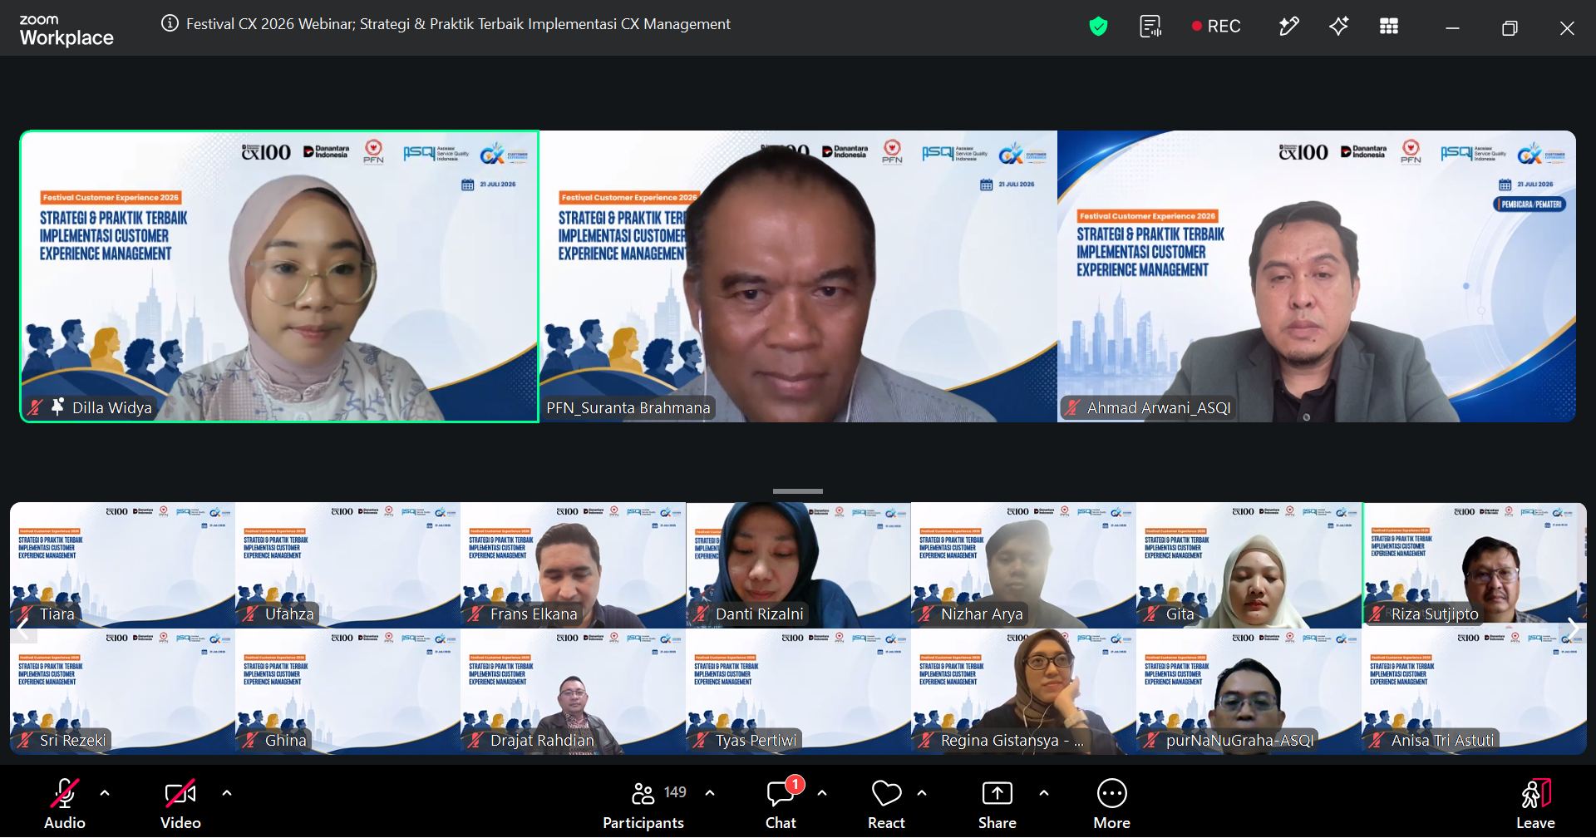
Task: Select Riza Sutjipto's participant tile
Action: (1475, 564)
